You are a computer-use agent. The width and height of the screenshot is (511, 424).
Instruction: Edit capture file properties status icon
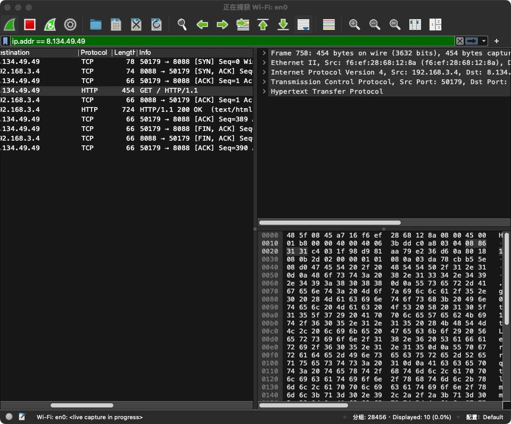(x=22, y=417)
